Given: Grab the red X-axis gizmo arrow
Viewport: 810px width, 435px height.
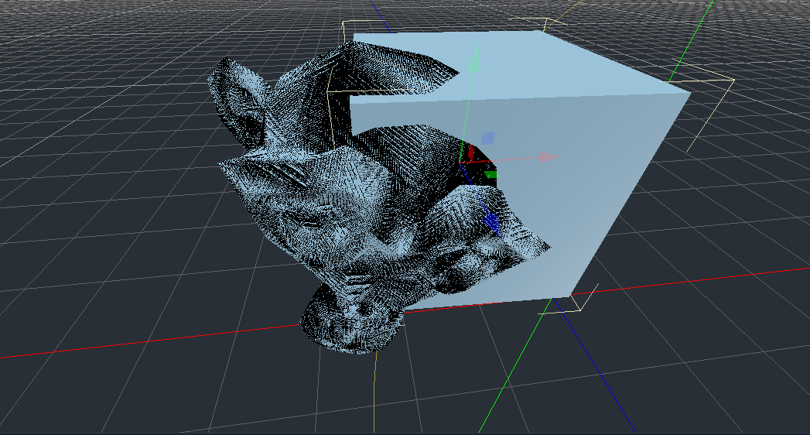Looking at the screenshot, I should click(549, 157).
